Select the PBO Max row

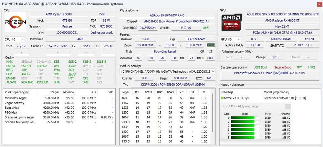(x=59, y=113)
